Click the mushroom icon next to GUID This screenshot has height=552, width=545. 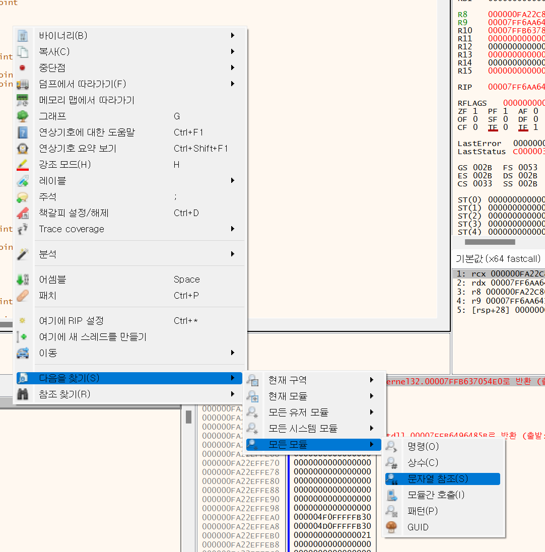click(391, 527)
